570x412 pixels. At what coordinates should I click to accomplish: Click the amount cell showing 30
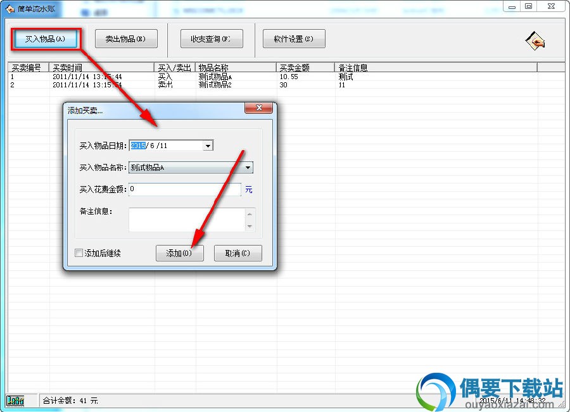[283, 85]
